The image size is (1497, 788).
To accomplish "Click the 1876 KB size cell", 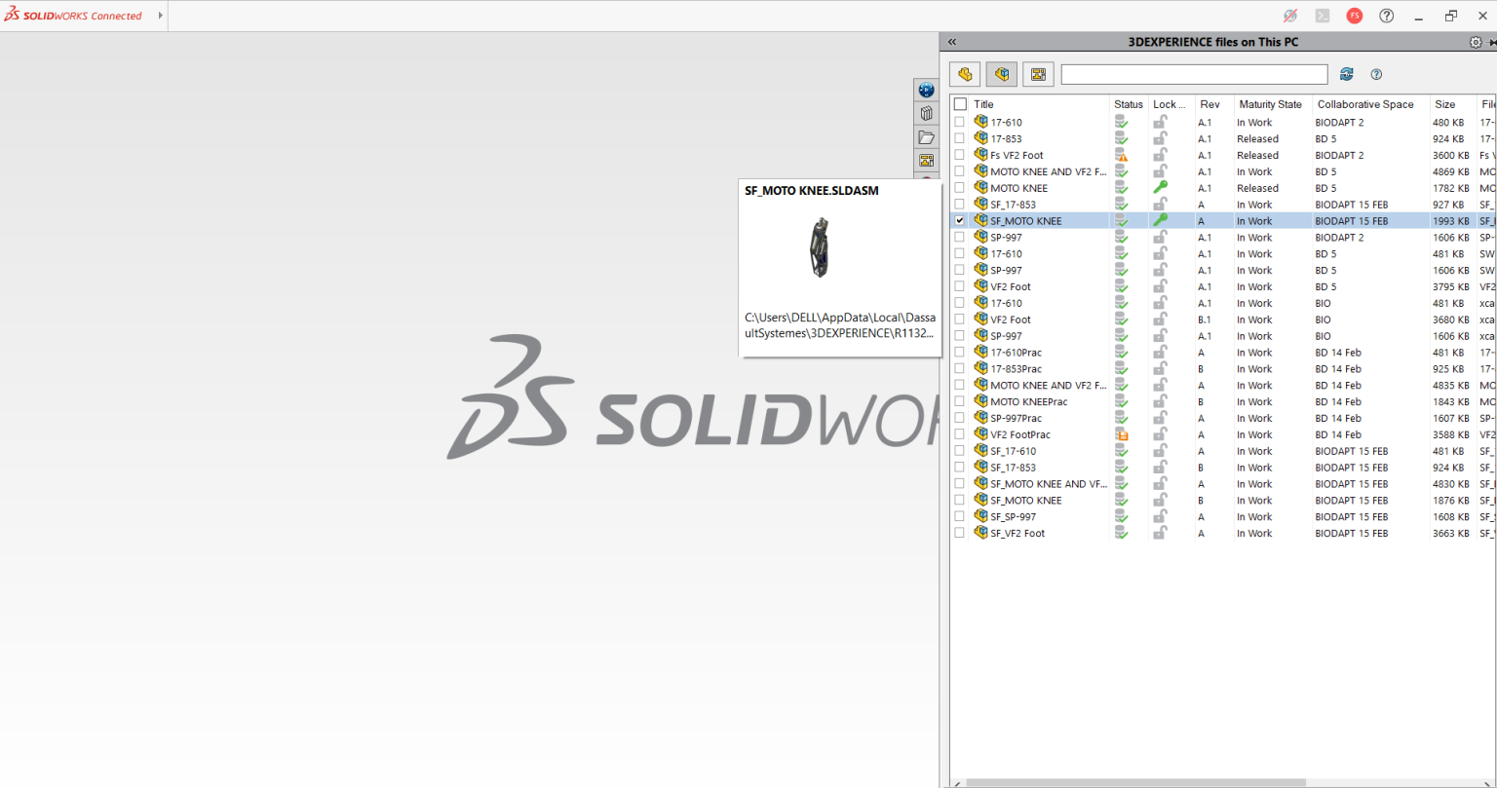I will pyautogui.click(x=1450, y=500).
